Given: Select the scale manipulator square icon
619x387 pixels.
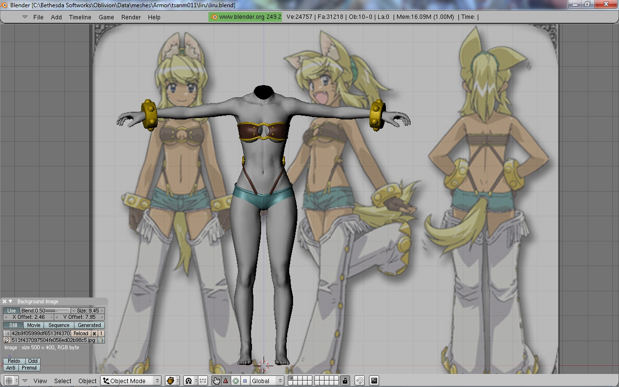Looking at the screenshot, I should pos(245,381).
